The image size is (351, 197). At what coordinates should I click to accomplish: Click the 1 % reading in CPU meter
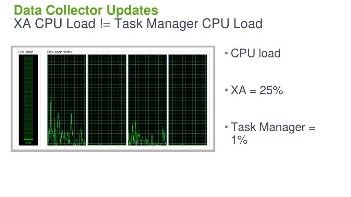[x=28, y=143]
